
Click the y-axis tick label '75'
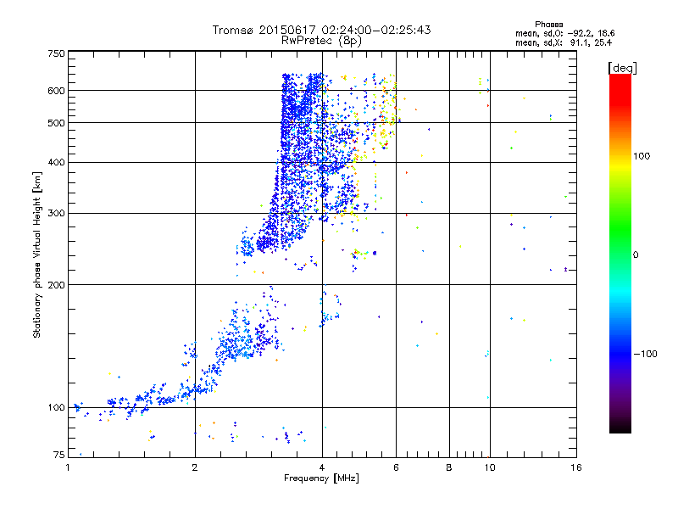pyautogui.click(x=59, y=455)
